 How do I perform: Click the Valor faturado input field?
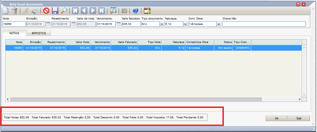(131, 24)
